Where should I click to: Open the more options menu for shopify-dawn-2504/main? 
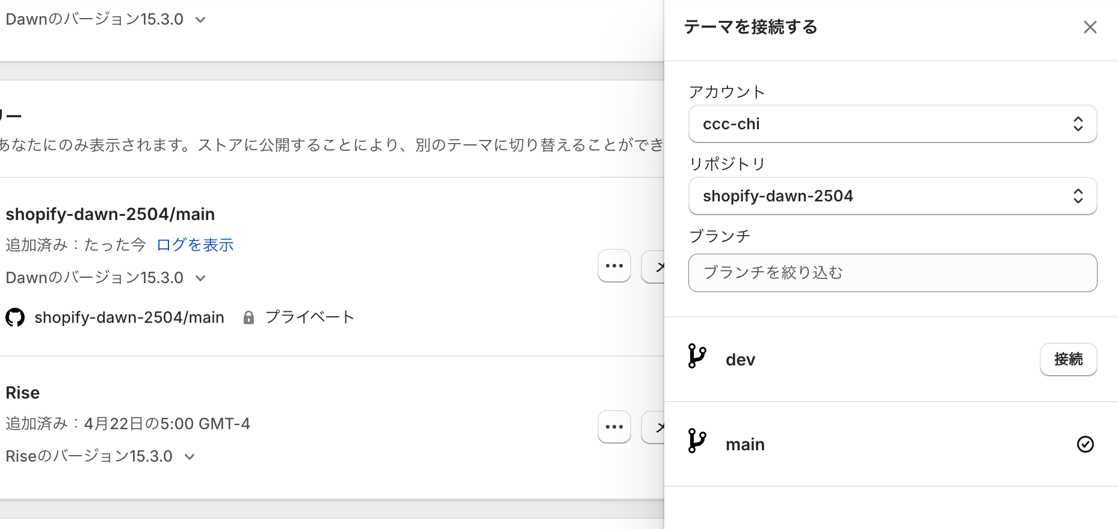614,266
